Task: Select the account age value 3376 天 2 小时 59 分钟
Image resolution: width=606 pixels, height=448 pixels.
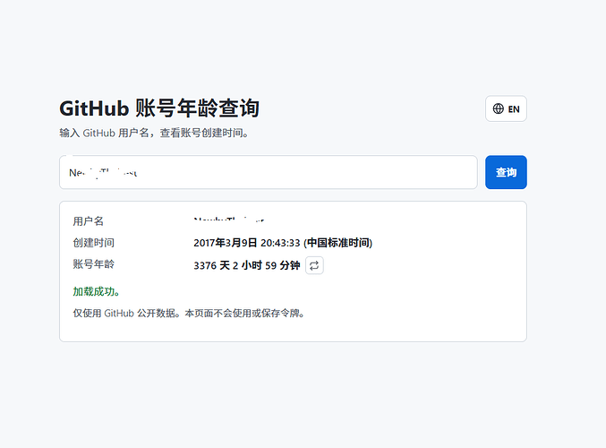Action: tap(246, 265)
